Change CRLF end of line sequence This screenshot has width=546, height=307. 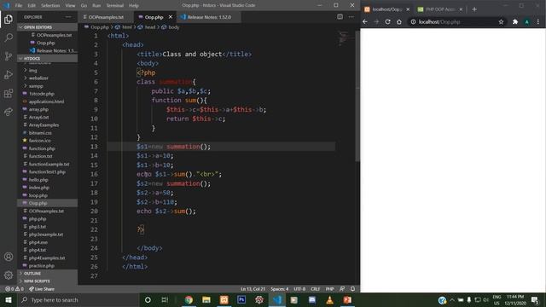(315, 289)
